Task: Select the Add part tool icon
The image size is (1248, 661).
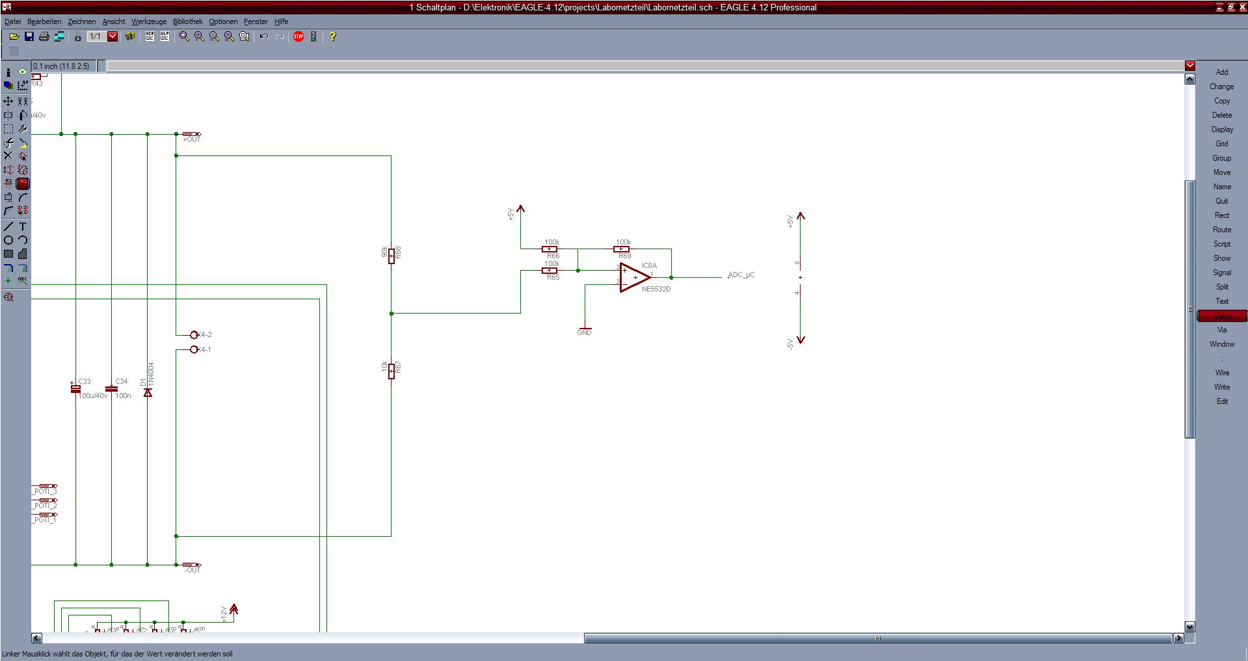Action: [23, 156]
